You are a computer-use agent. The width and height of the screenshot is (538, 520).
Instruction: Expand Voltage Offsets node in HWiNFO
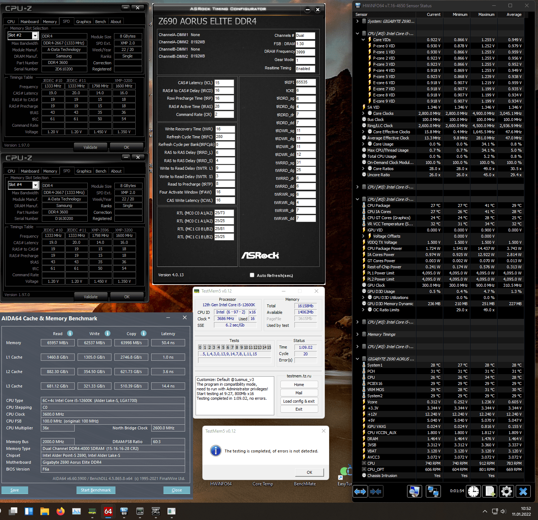[x=363, y=236]
